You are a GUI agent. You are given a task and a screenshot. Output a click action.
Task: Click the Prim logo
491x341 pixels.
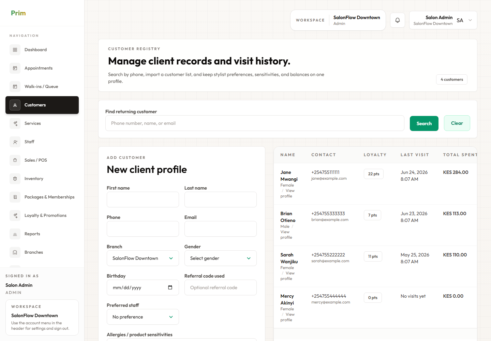click(18, 13)
